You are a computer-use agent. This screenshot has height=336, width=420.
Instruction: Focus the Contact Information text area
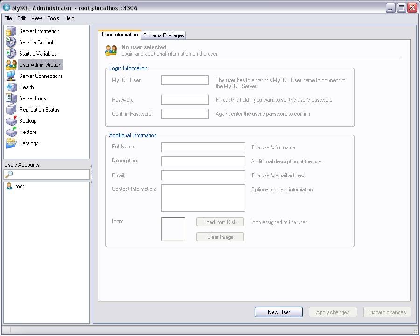203,198
